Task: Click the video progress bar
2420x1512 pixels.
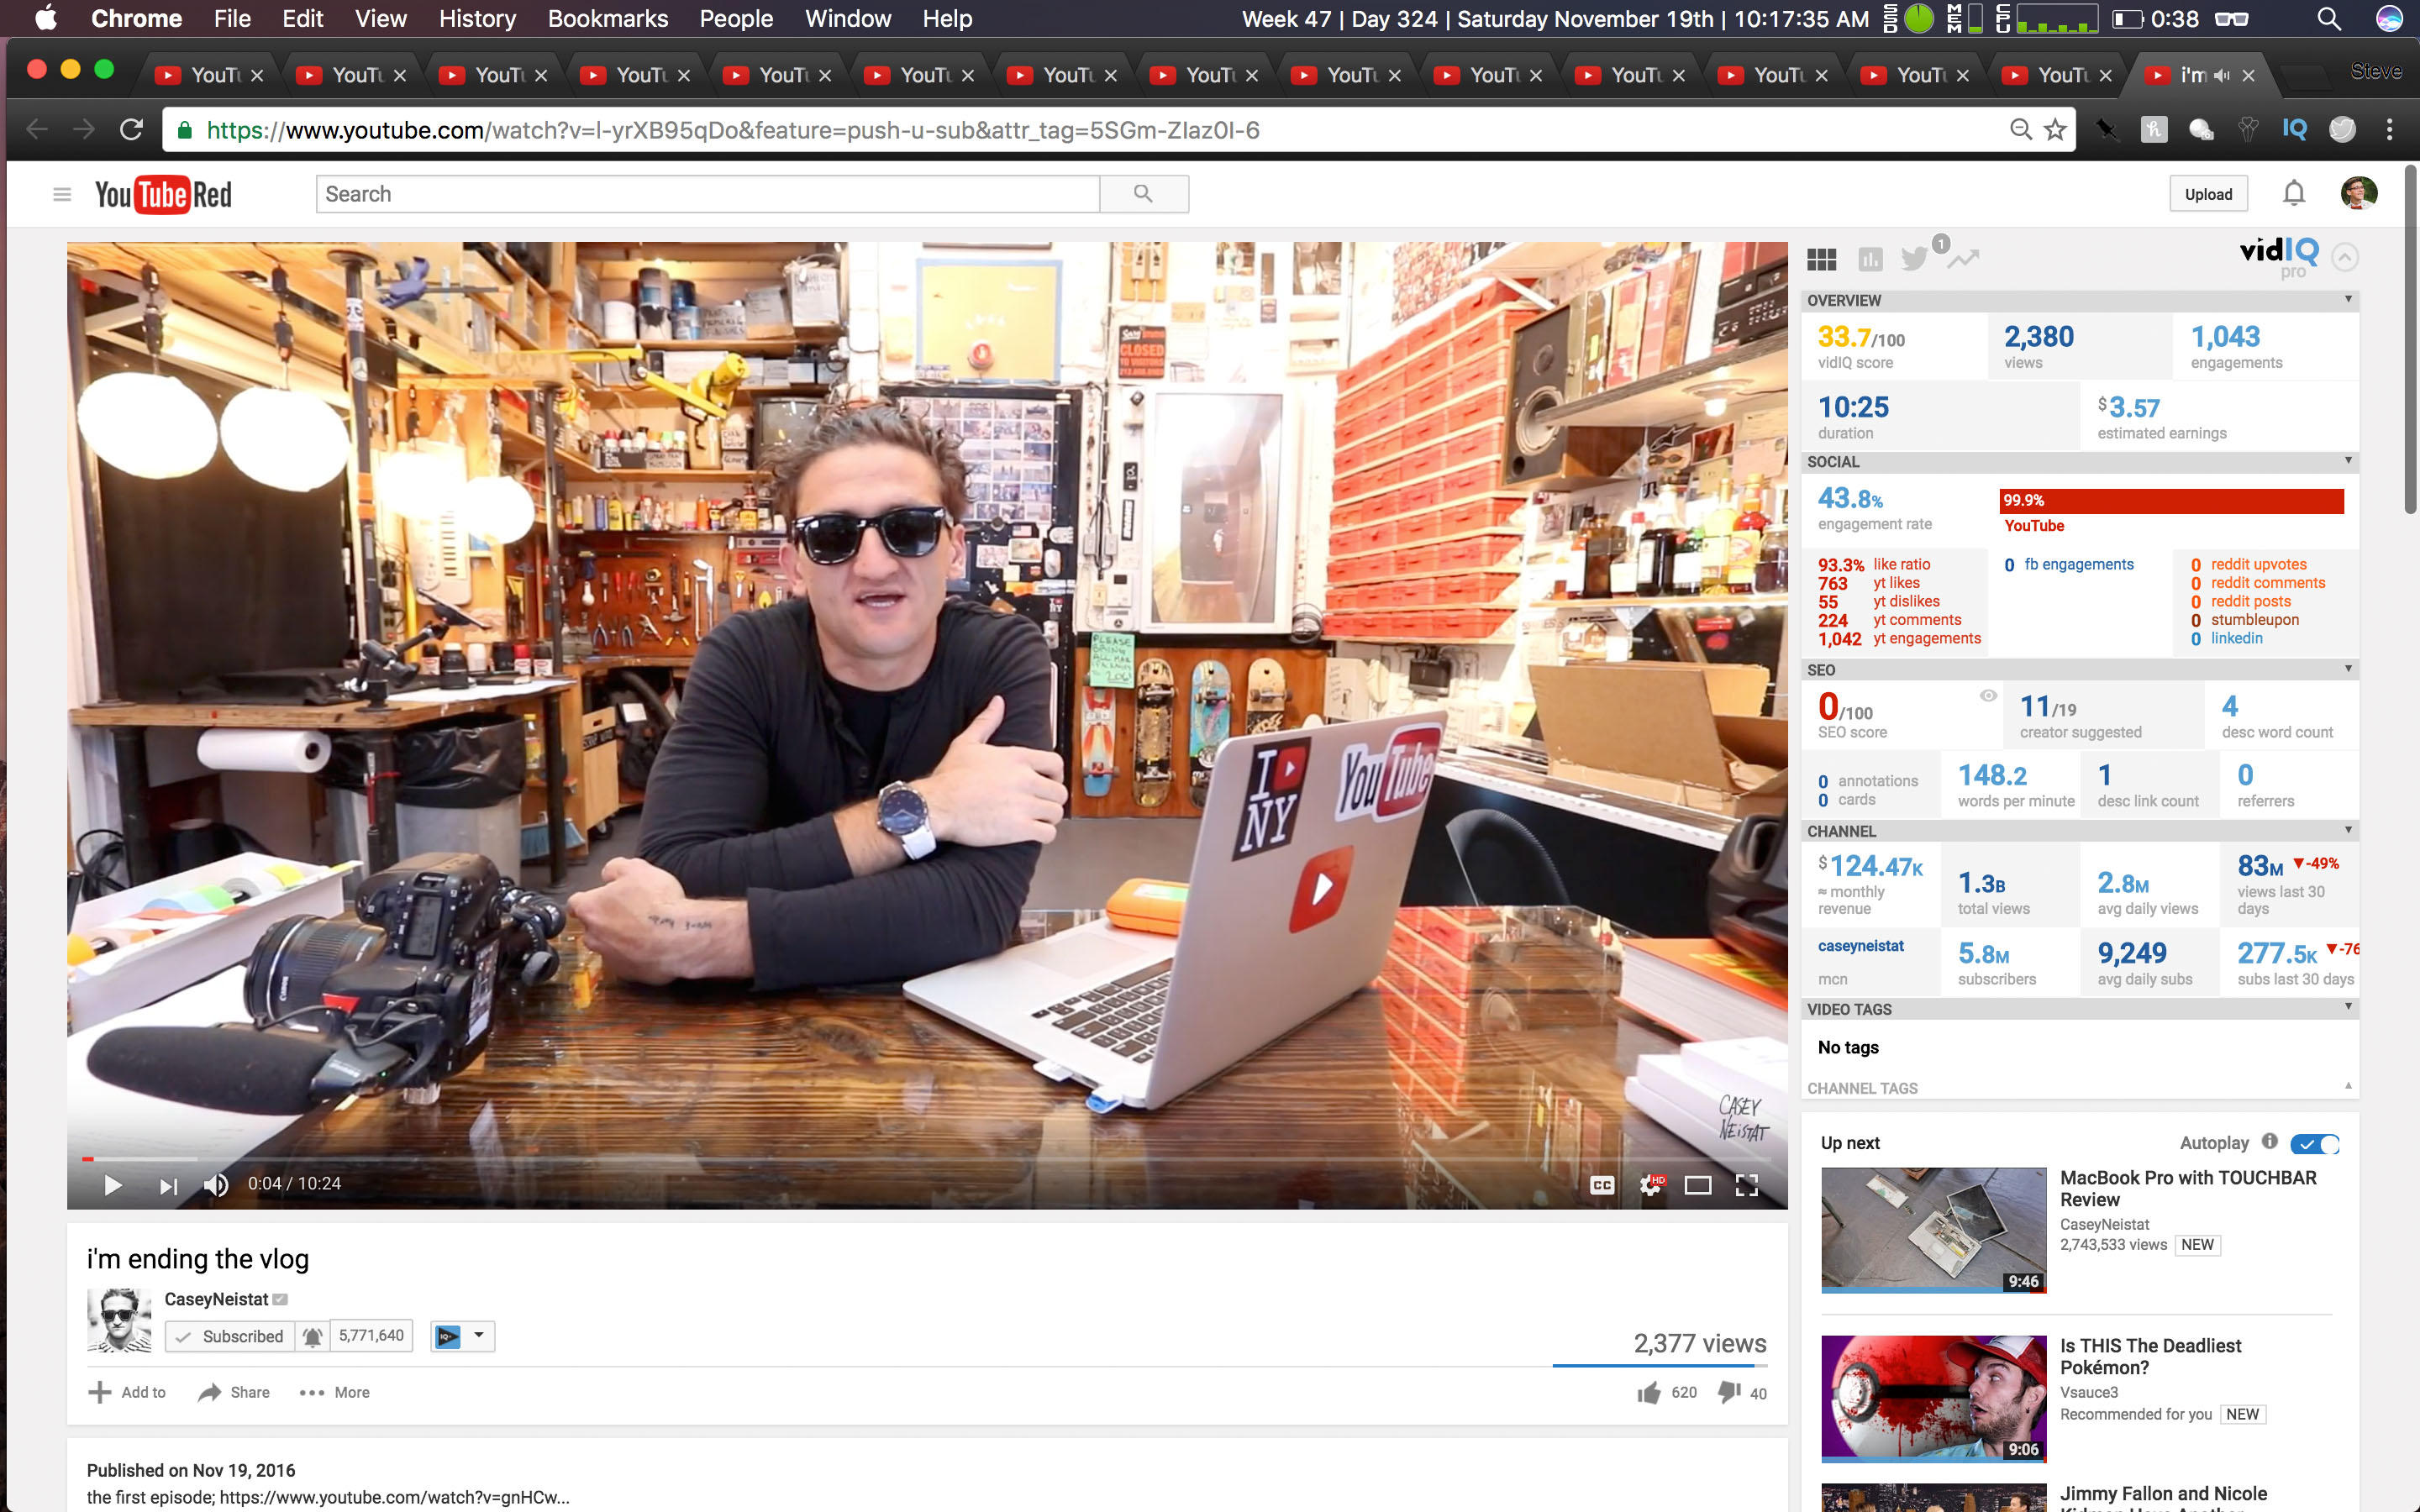Action: tap(900, 1159)
